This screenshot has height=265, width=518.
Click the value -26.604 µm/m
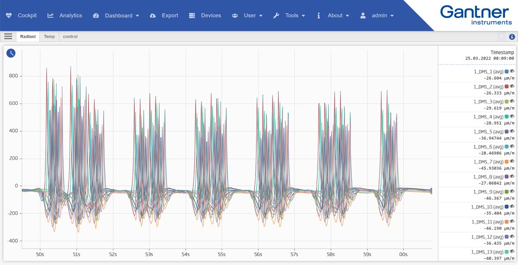pos(499,78)
